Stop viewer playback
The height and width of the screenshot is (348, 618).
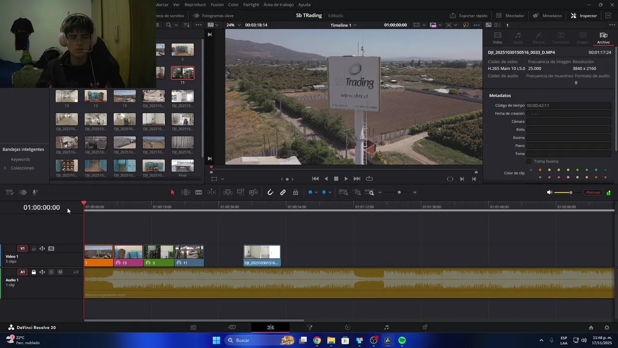coord(336,179)
